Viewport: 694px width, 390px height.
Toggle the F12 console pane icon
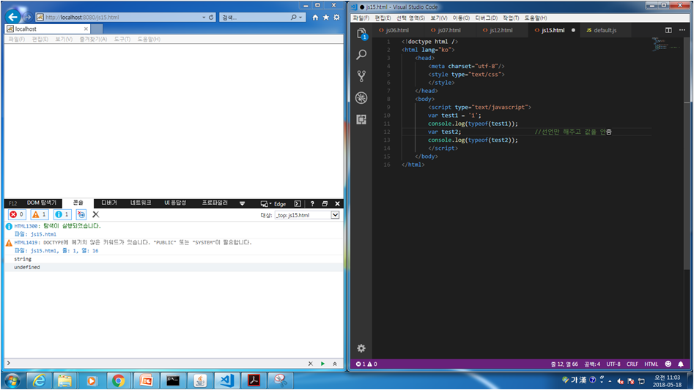298,203
